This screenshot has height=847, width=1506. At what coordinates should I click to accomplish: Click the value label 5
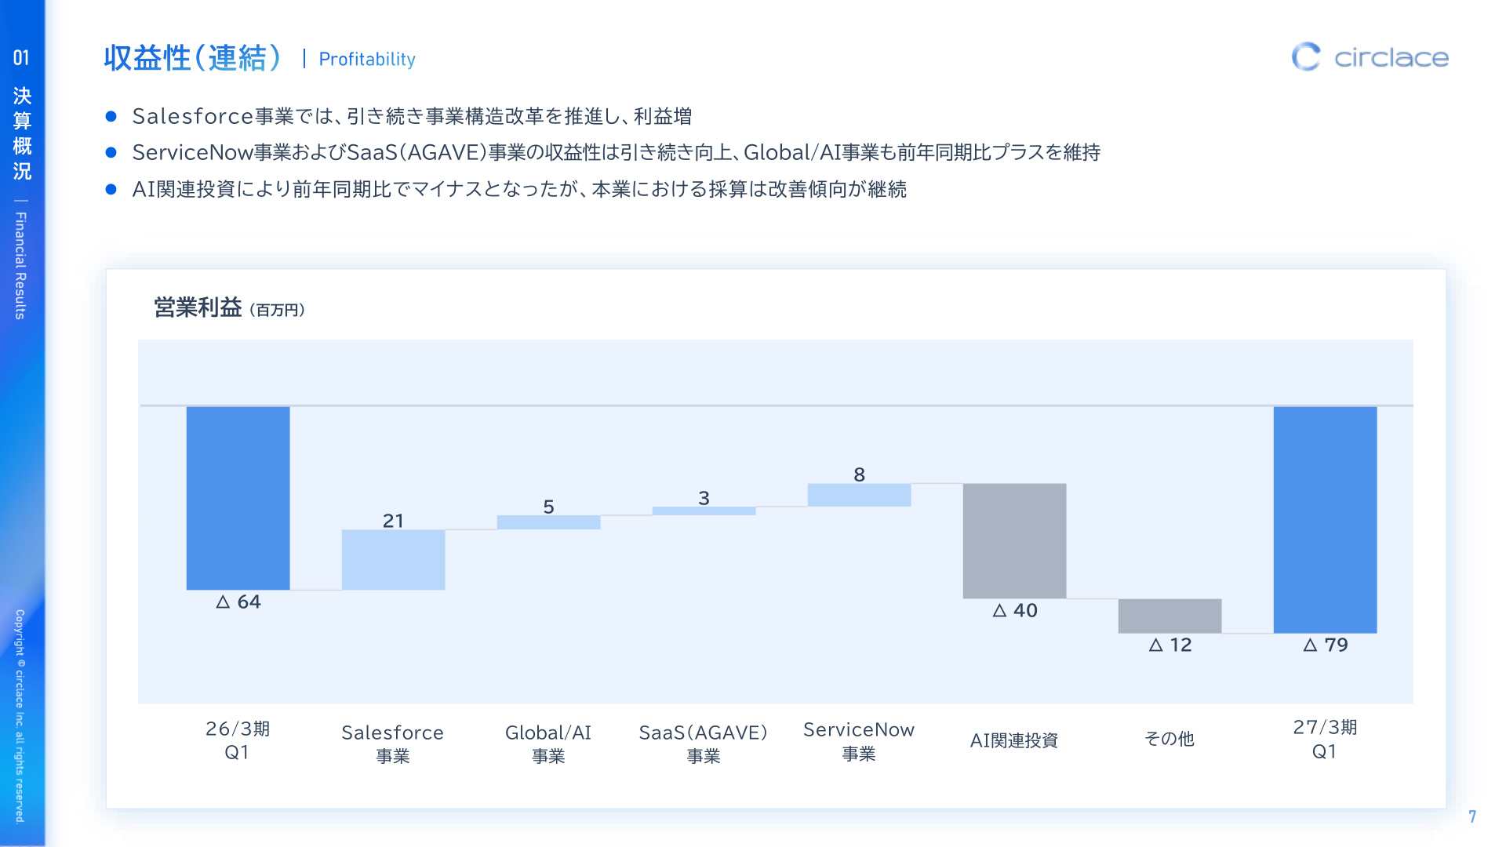(x=549, y=507)
